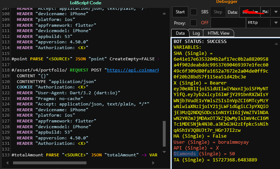Click line 113 appversion 4.50.0 header
The height and width of the screenshot is (169, 280).
(52, 42)
